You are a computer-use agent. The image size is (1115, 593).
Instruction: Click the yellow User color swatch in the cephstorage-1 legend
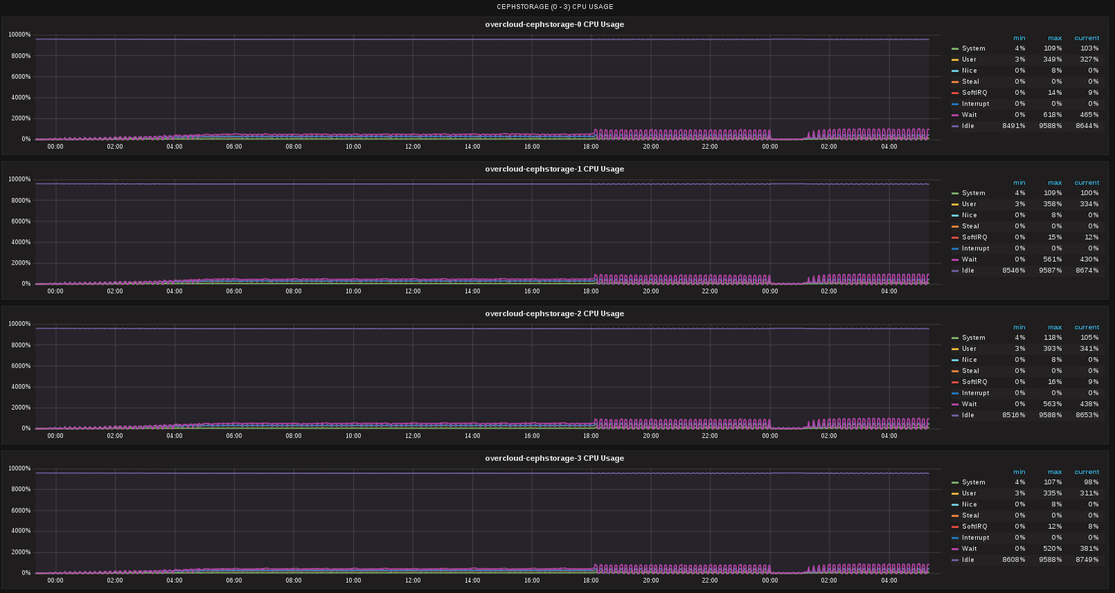pyautogui.click(x=955, y=204)
